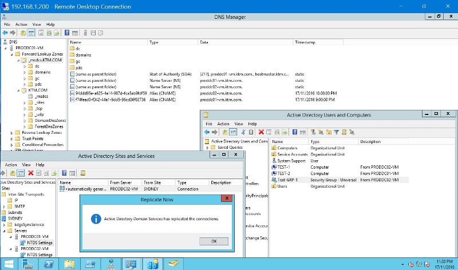Expand EdgeSyncService in Sites and Services tree
458x270 pixels.
[4, 225]
